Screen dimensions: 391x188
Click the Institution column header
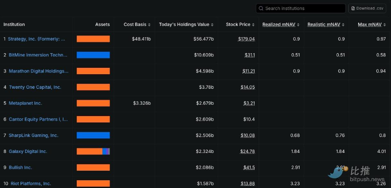pyautogui.click(x=15, y=25)
